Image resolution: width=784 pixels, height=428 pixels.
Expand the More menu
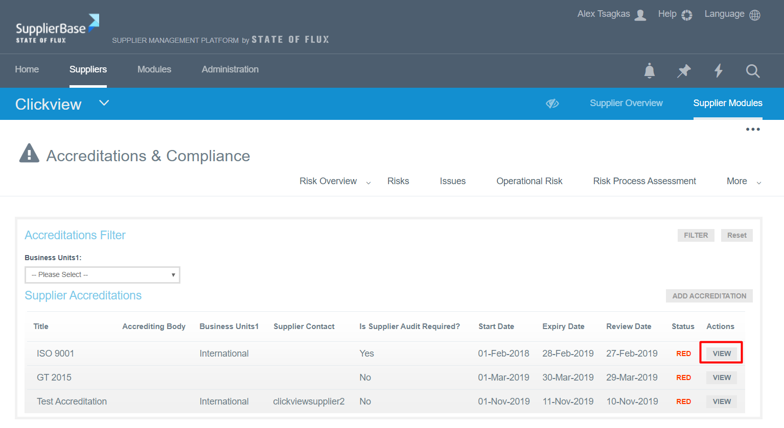744,182
